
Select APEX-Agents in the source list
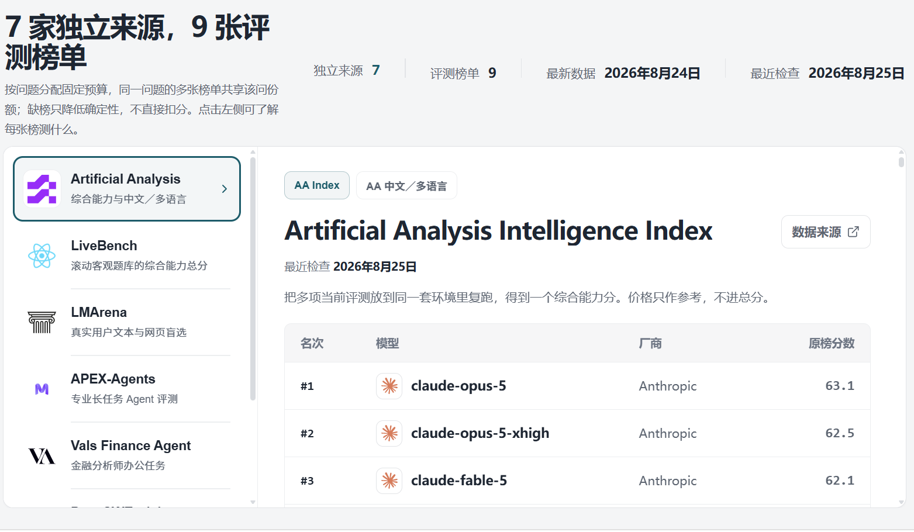[127, 389]
